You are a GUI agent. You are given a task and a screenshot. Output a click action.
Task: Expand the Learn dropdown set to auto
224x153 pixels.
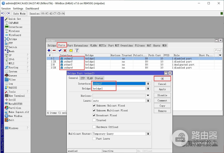tap(148, 101)
